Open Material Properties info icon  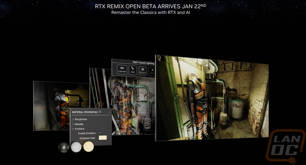100,112
